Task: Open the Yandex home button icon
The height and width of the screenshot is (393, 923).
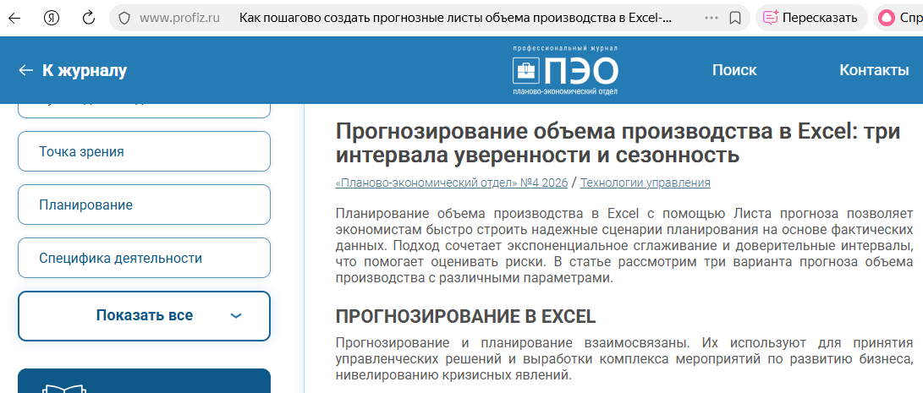Action: 52,19
